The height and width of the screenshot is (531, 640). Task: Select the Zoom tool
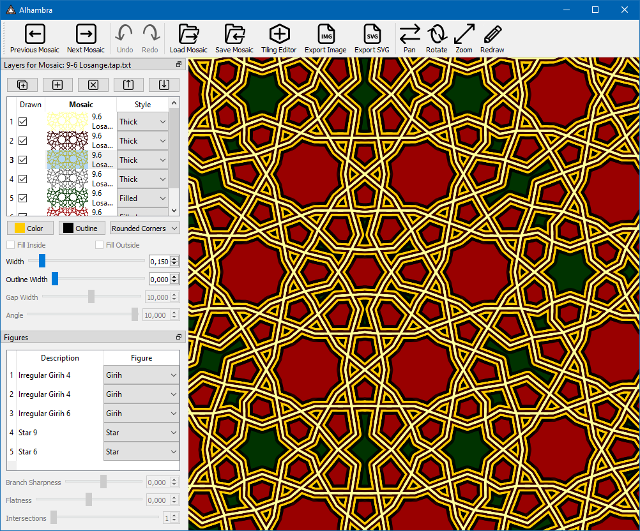[x=464, y=38]
